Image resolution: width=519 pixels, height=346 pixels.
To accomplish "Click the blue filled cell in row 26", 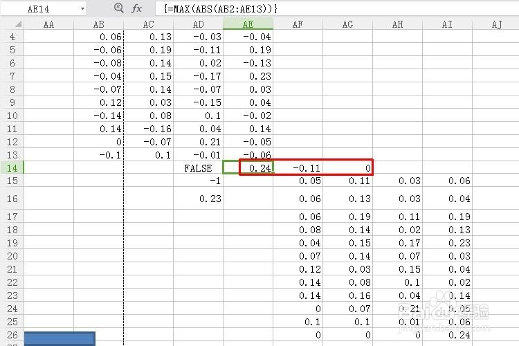I will [60, 338].
